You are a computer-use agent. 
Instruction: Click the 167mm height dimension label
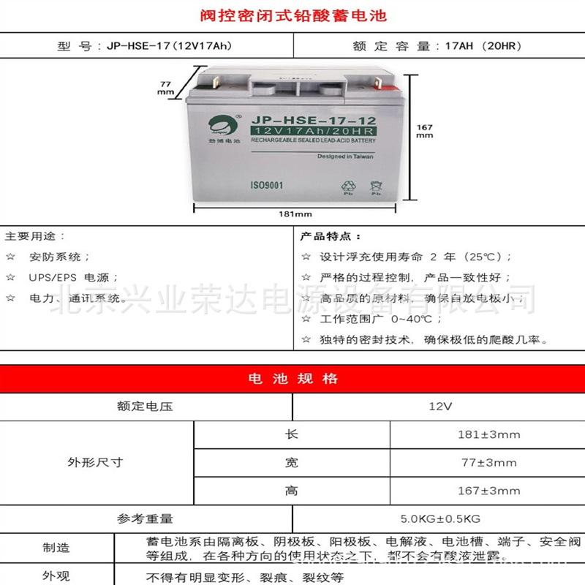(425, 131)
